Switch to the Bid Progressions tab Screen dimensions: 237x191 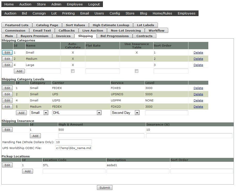[114, 36]
